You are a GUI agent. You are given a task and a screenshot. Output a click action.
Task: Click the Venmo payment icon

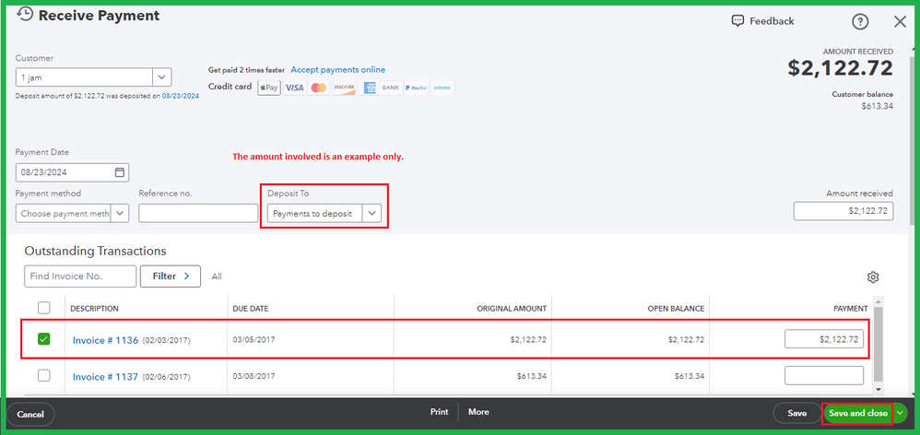pyautogui.click(x=442, y=88)
